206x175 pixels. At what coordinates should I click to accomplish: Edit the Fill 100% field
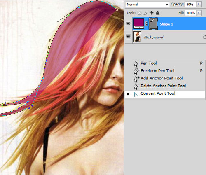pyautogui.click(x=191, y=13)
